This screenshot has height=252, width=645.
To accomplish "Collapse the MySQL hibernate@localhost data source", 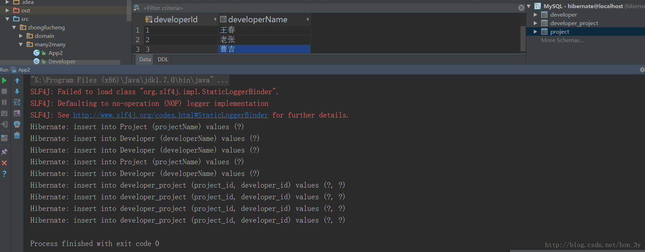I will (x=529, y=6).
